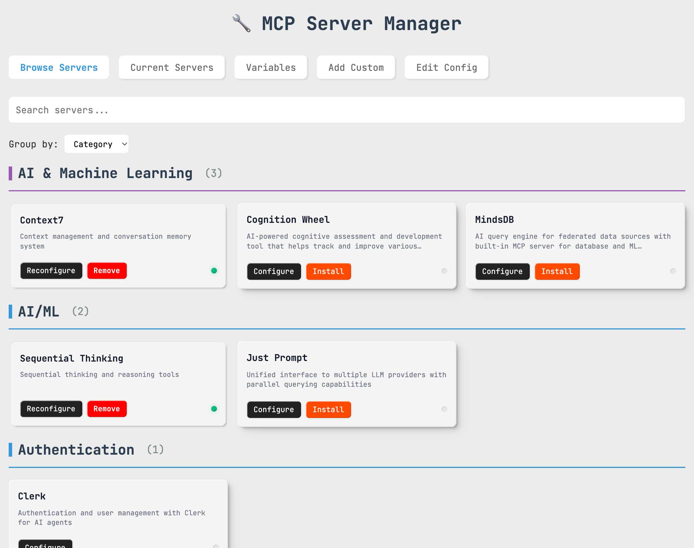Switch to the Add Custom tab

click(356, 67)
